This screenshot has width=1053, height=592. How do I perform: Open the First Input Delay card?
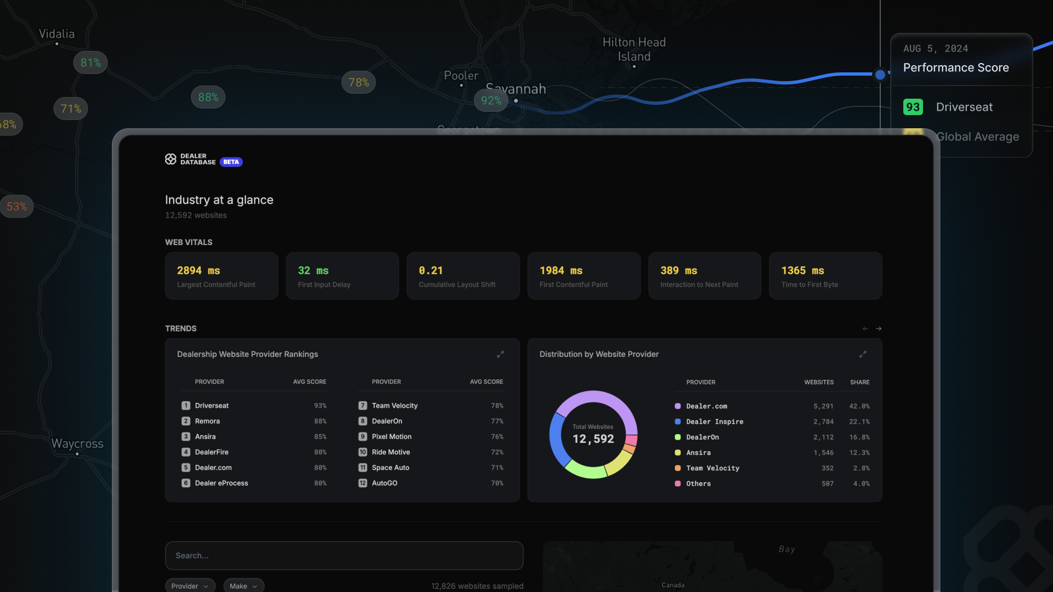(x=342, y=276)
